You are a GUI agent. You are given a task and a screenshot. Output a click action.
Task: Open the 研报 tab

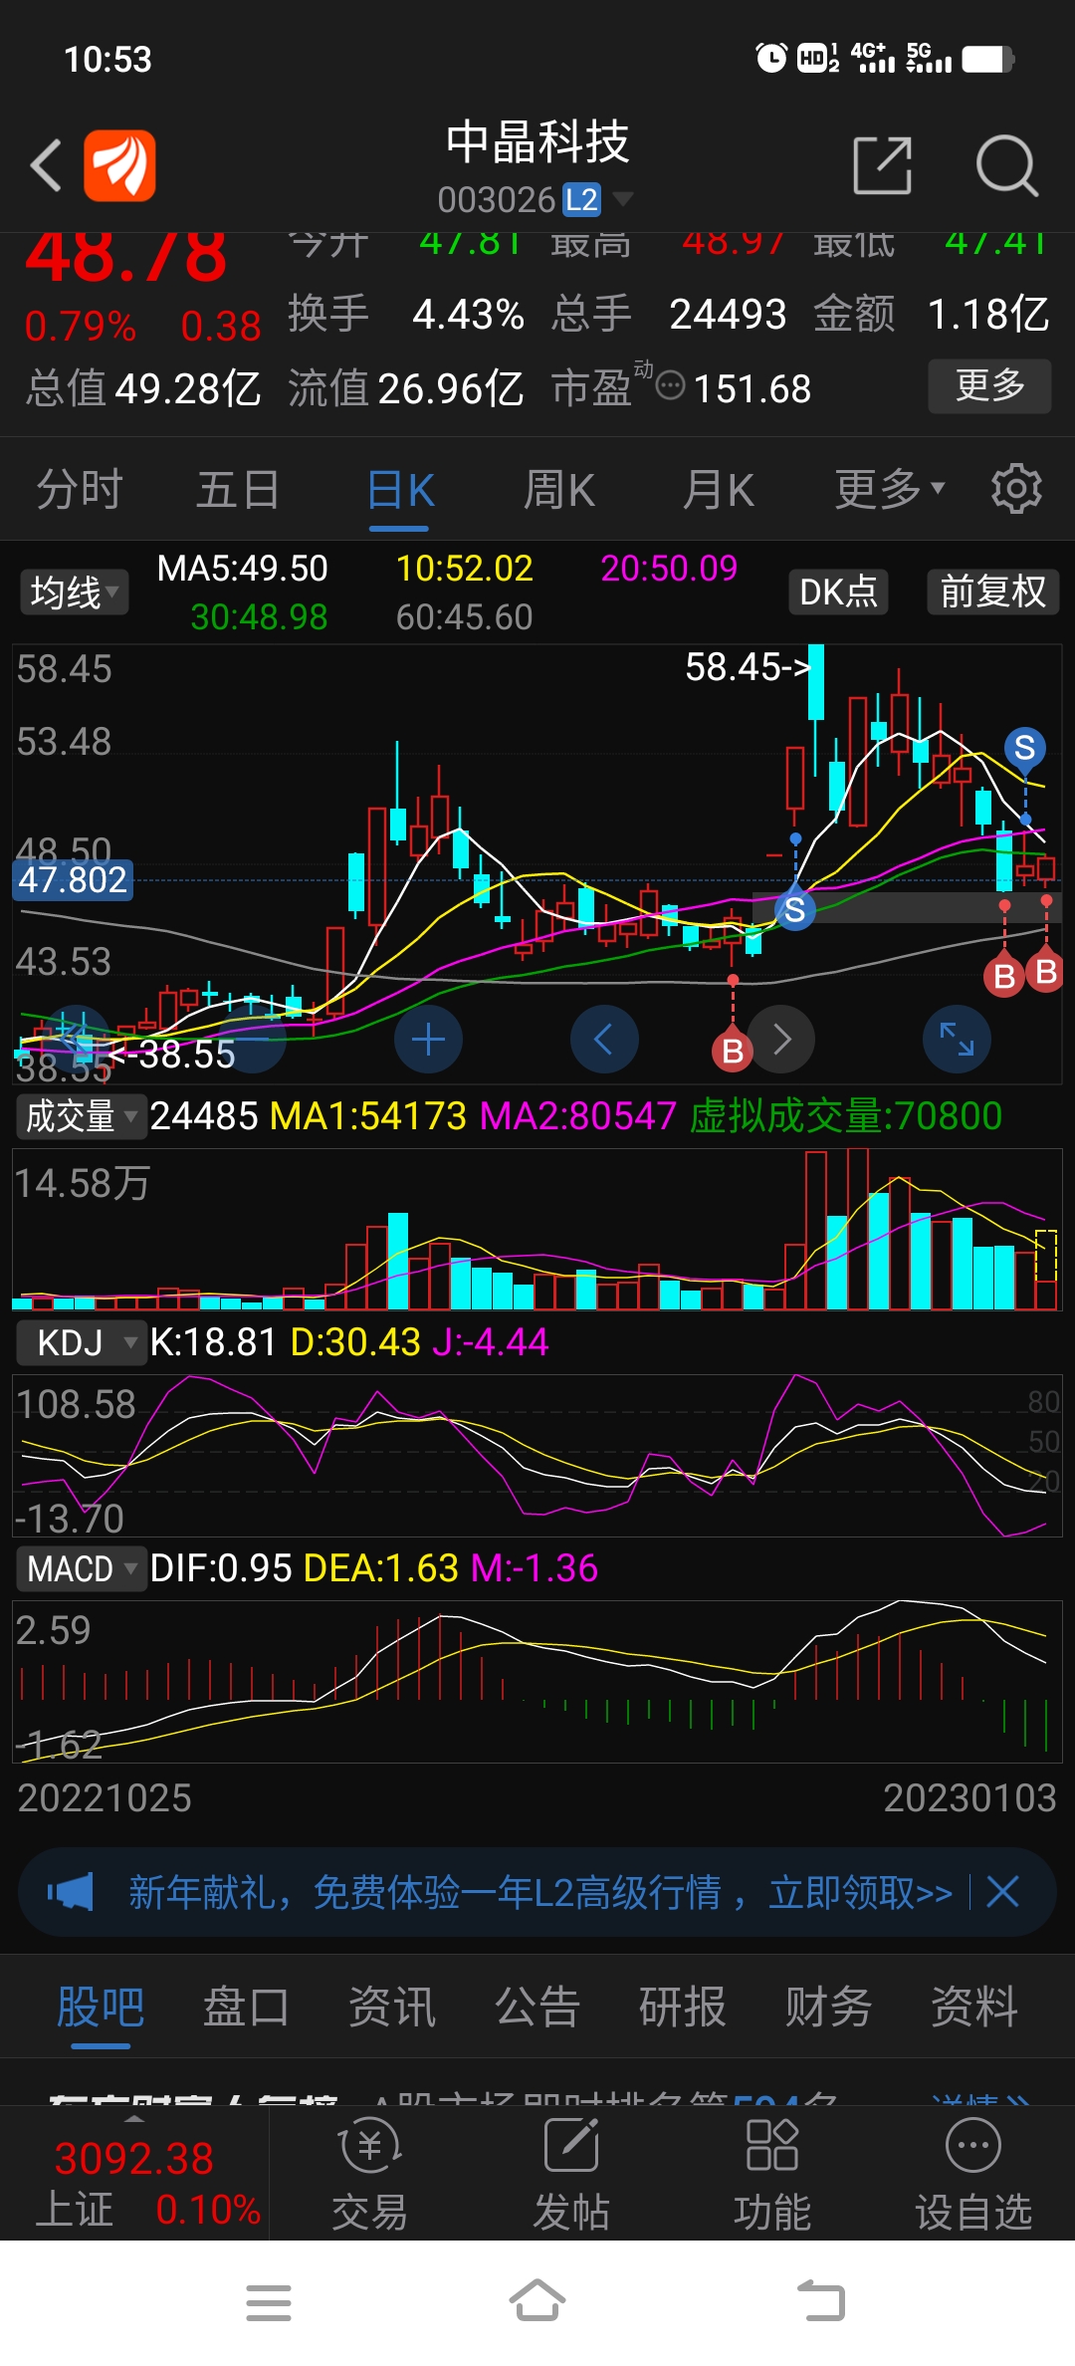683,2007
